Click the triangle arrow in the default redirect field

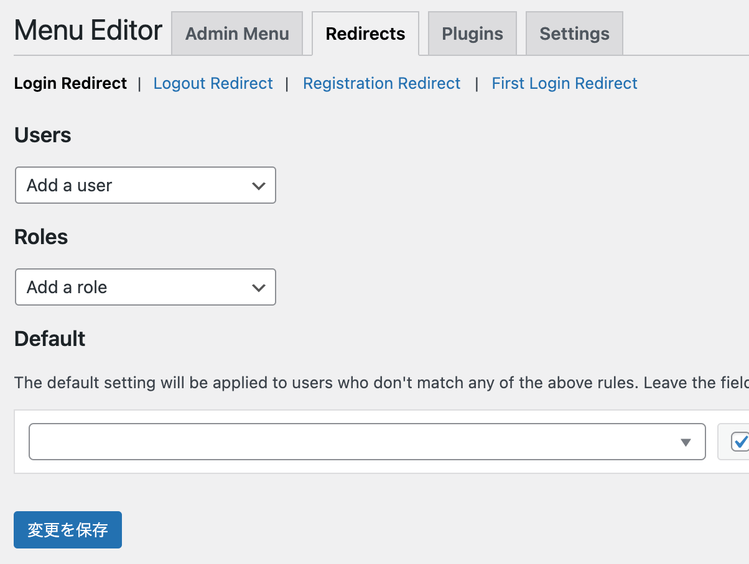tap(686, 442)
